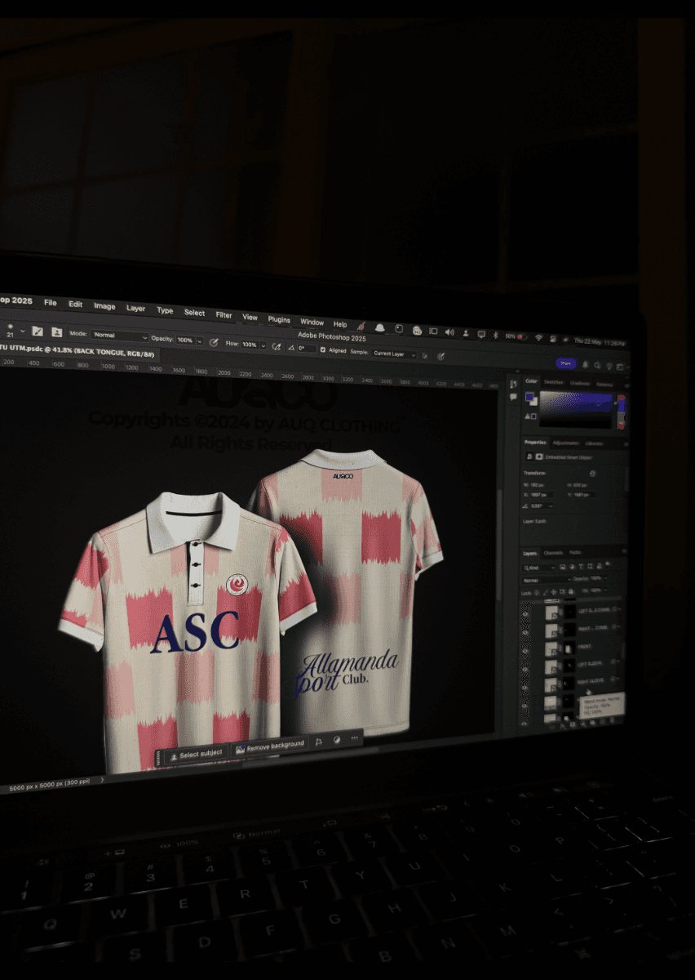The width and height of the screenshot is (695, 980).
Task: Click the Select subject button
Action: pos(196,755)
